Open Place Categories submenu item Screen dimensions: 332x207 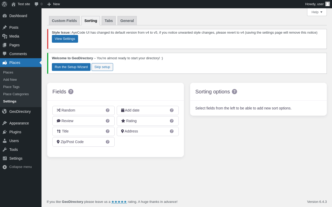pos(16,94)
